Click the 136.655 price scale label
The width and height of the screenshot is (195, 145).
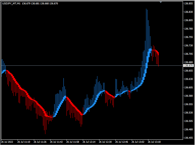click(188, 71)
